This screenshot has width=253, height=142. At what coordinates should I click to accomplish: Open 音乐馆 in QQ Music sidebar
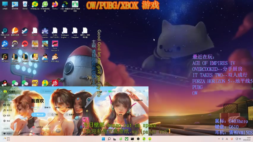click(x=7, y=110)
